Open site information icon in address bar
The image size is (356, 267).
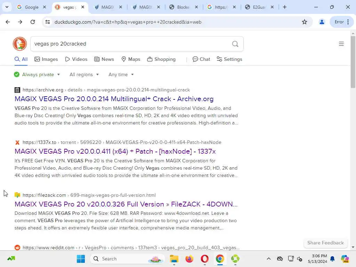[48, 22]
